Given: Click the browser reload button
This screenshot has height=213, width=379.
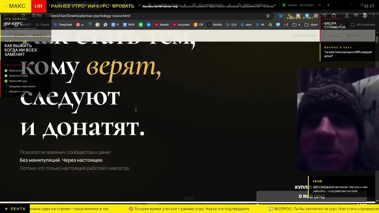Looking at the screenshot, I should (23, 16).
